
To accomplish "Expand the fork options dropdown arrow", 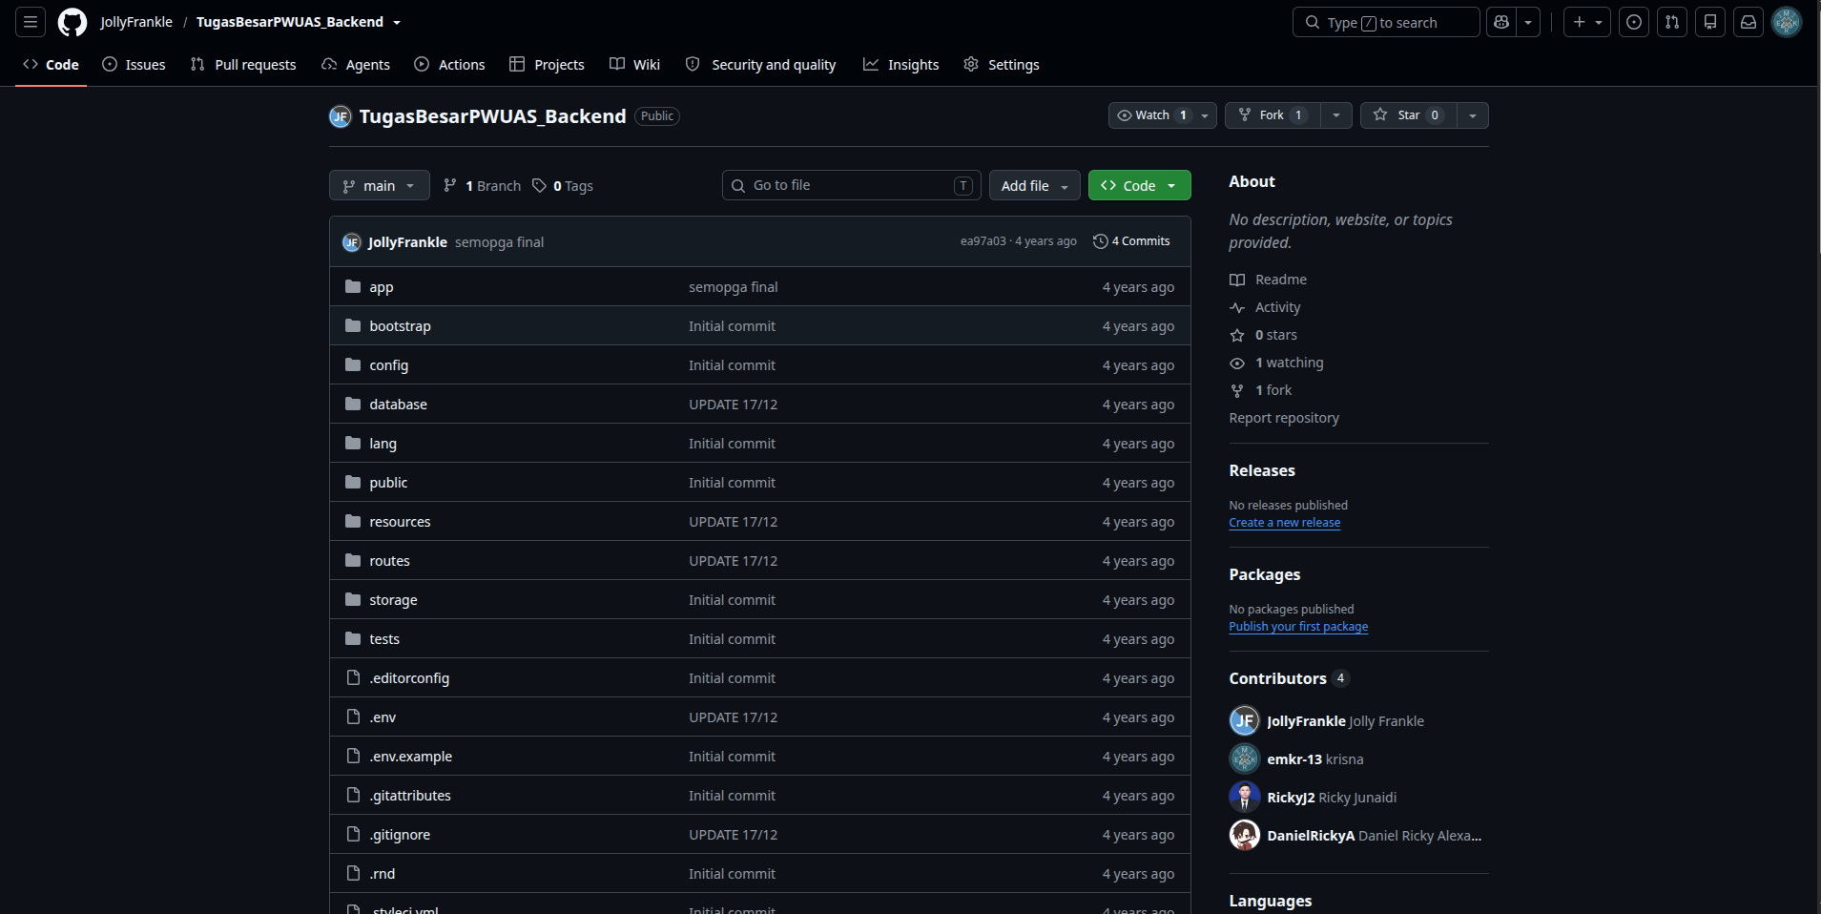I will (1336, 115).
